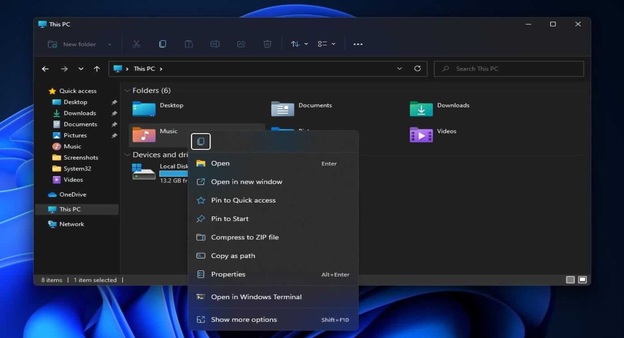The width and height of the screenshot is (624, 338).
Task: Go up one directory level with the up arrow
Action: tap(97, 69)
